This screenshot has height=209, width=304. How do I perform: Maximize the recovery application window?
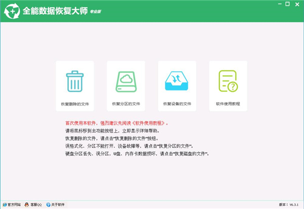click(x=287, y=4)
